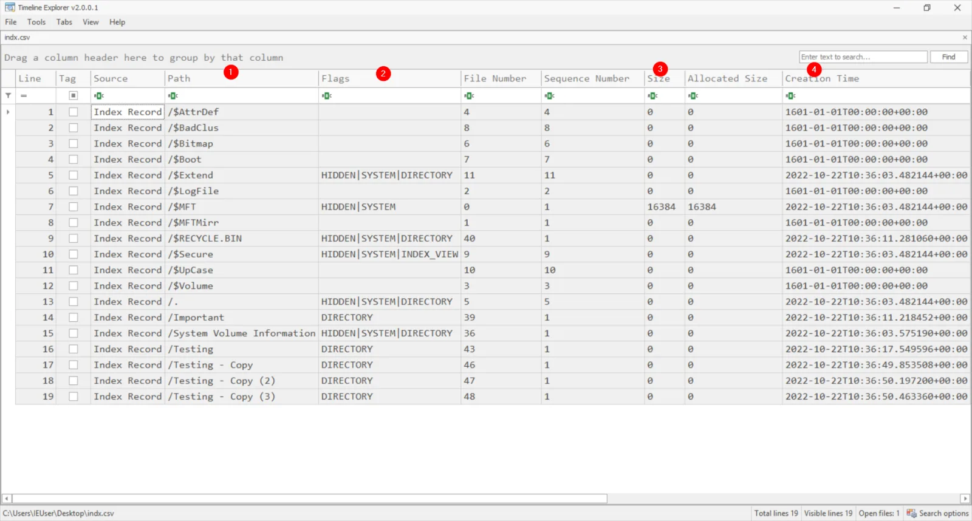Click the filter icon in Source column
972x521 pixels.
[x=99, y=95]
